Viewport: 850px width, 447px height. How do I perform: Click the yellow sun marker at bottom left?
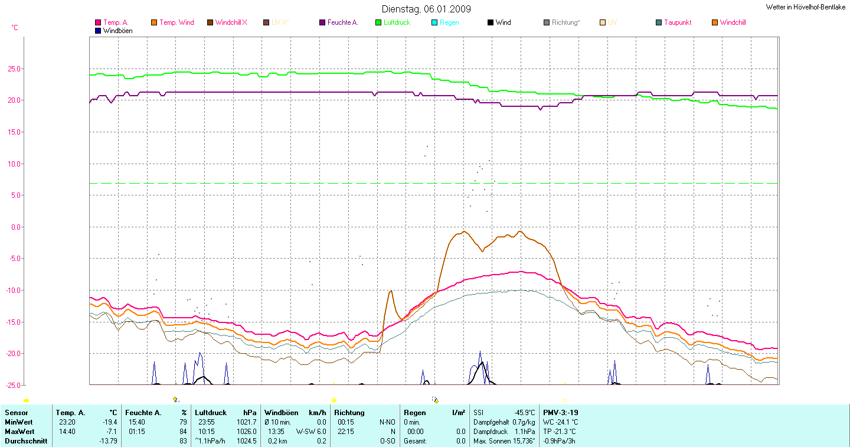[x=26, y=401]
